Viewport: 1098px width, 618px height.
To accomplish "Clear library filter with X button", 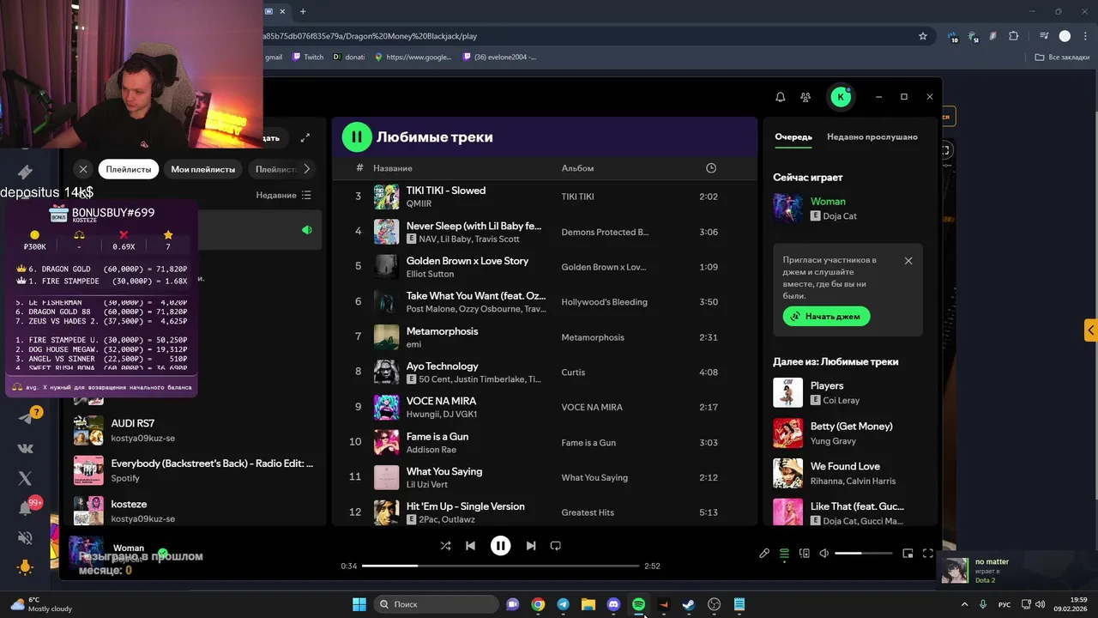I will pos(83,169).
